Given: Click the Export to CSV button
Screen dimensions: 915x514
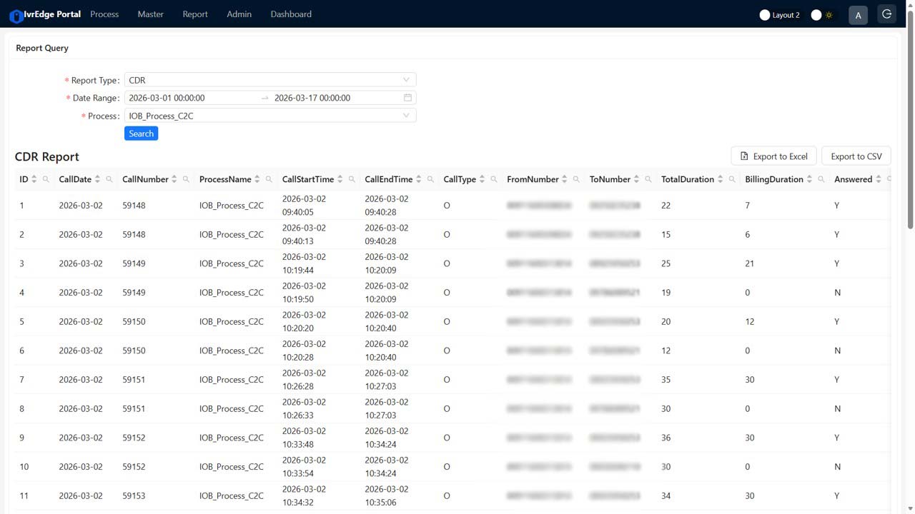Looking at the screenshot, I should click(856, 156).
